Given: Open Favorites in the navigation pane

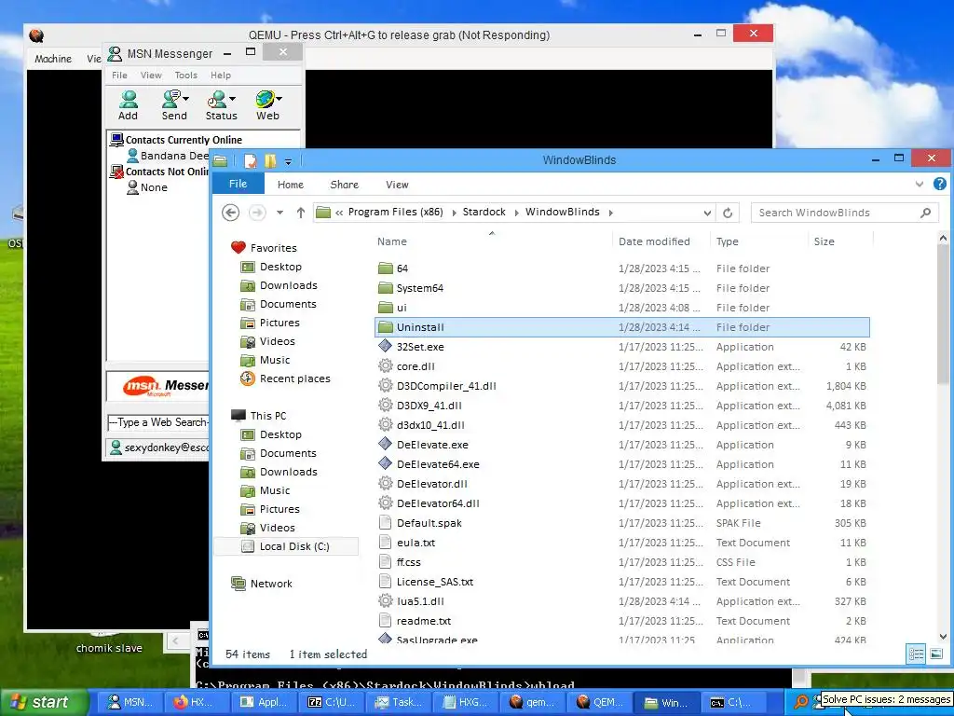Looking at the screenshot, I should [x=273, y=248].
